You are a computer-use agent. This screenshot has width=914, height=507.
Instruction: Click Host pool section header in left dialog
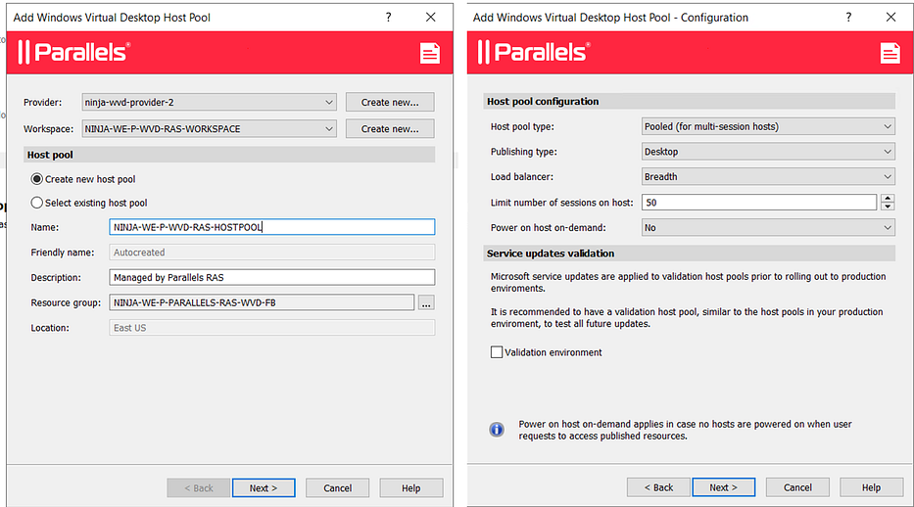click(229, 155)
